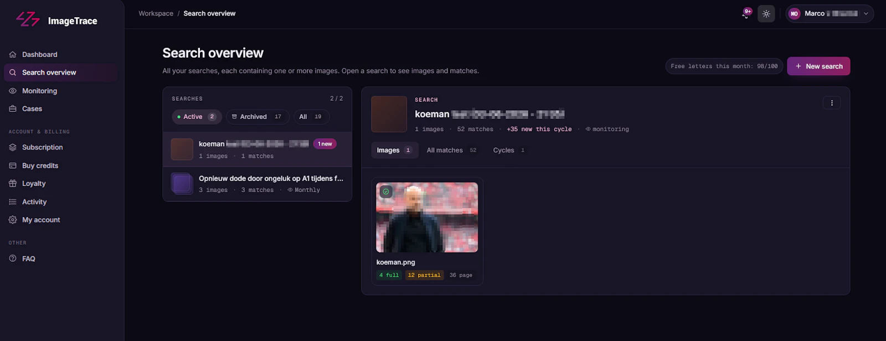Screen dimensions: 886x341
Task: Click the green check badge on koeman.png
Action: coord(386,192)
